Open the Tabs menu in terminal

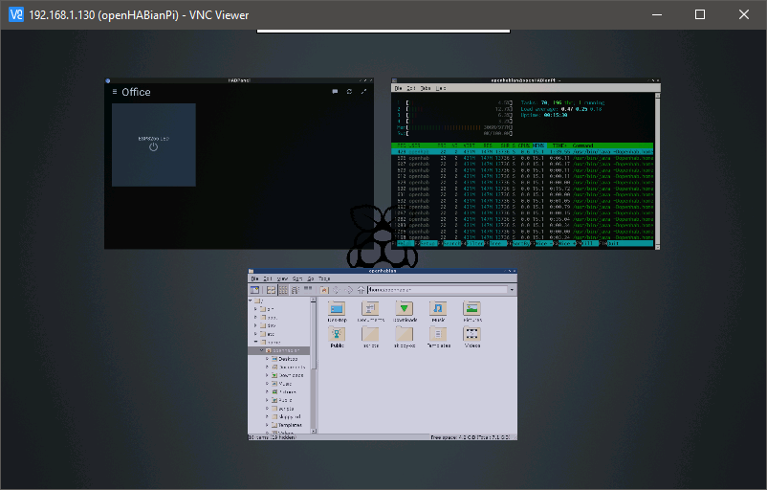click(x=426, y=88)
